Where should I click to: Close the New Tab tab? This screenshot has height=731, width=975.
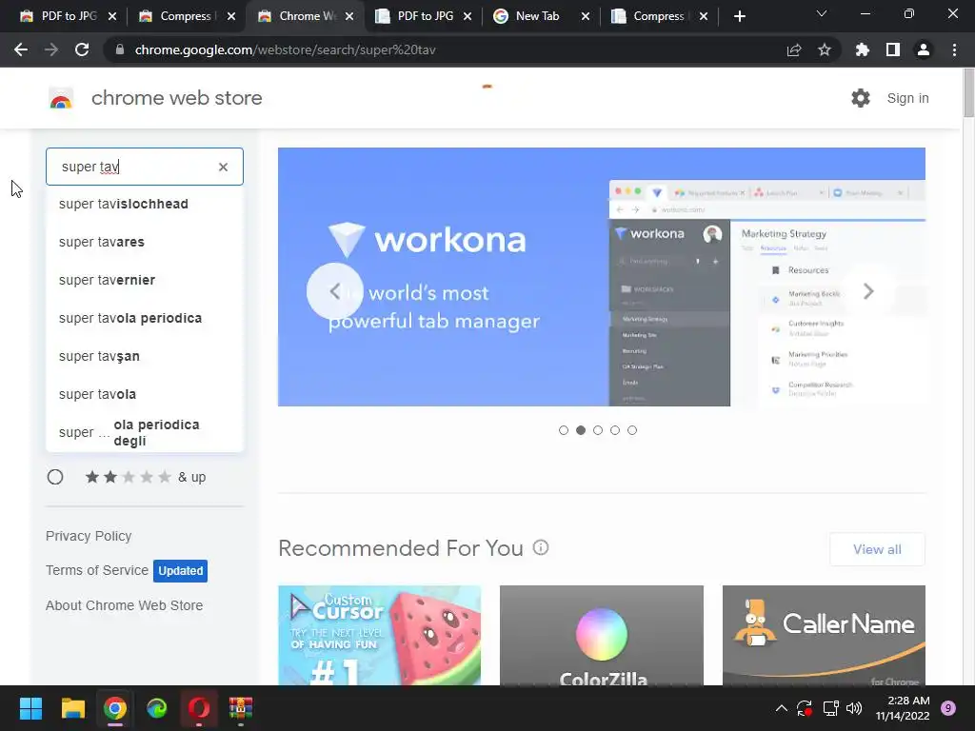click(586, 16)
